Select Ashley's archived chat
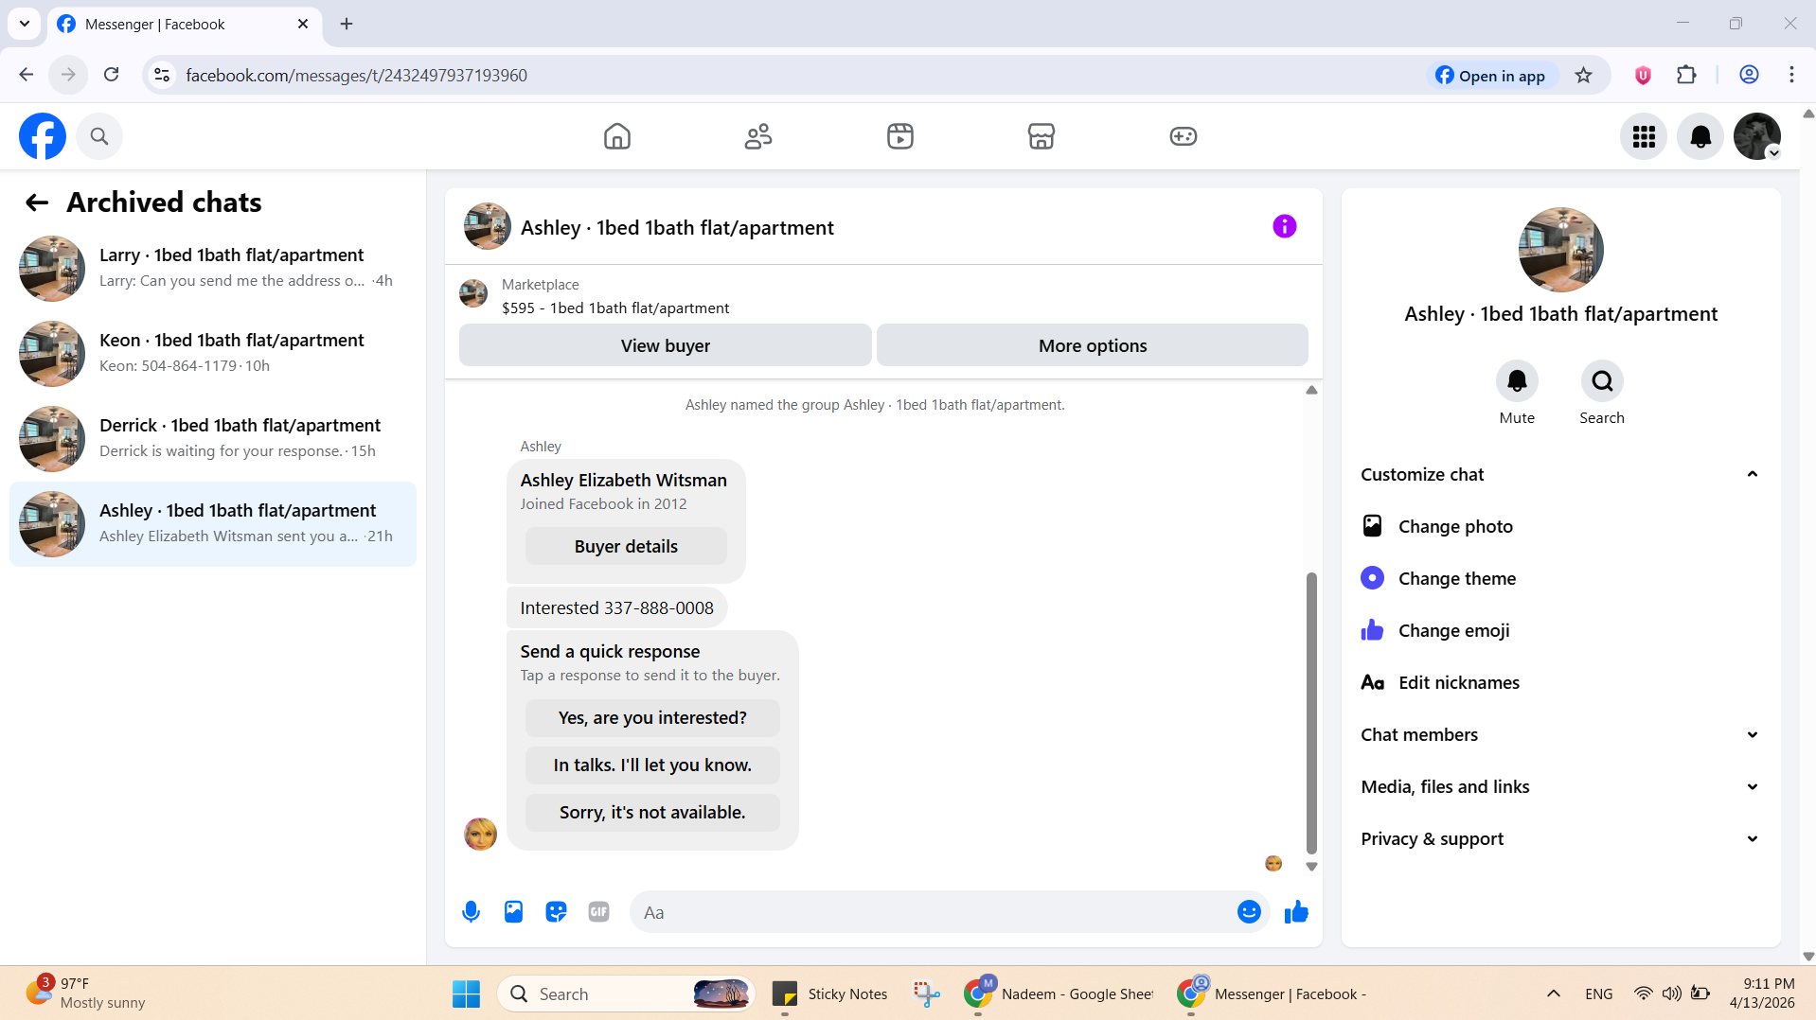 213,524
